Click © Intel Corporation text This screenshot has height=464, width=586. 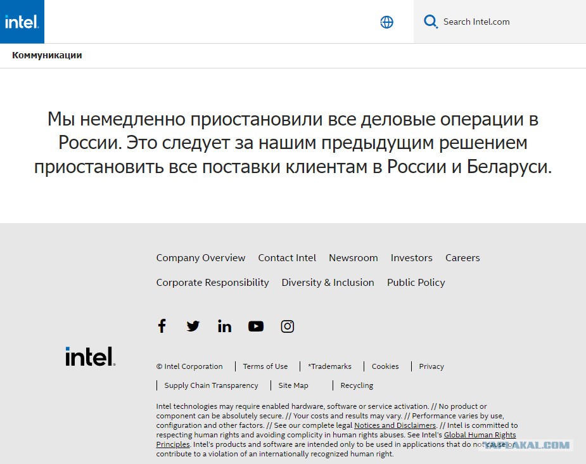pos(189,366)
